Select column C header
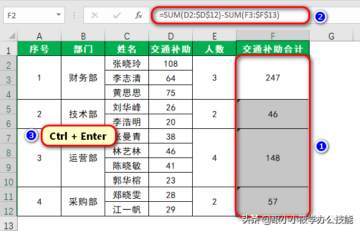Viewport: 360px width, 231px height. pos(126,36)
